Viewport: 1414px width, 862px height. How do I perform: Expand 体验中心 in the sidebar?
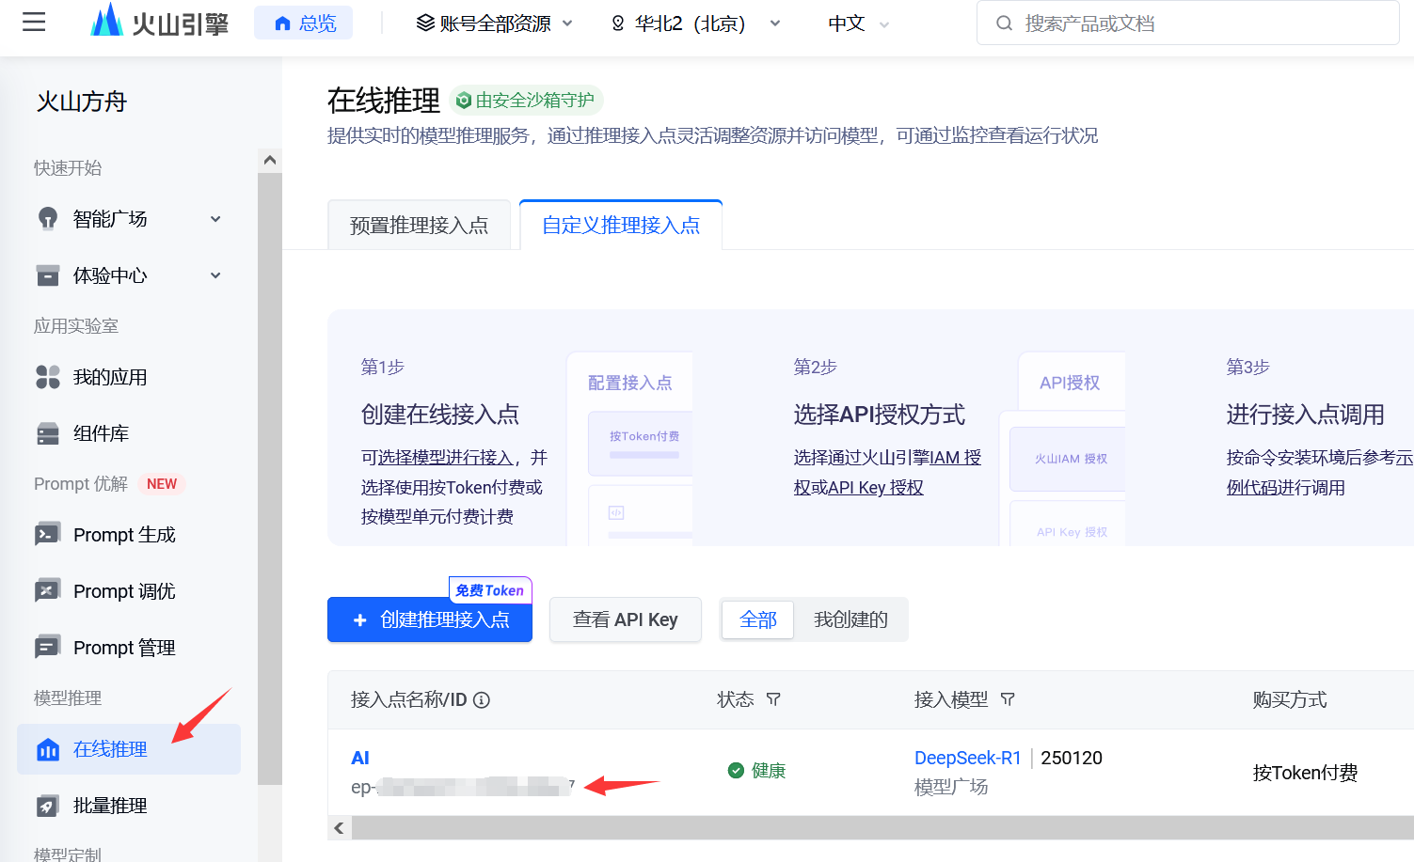pos(129,275)
